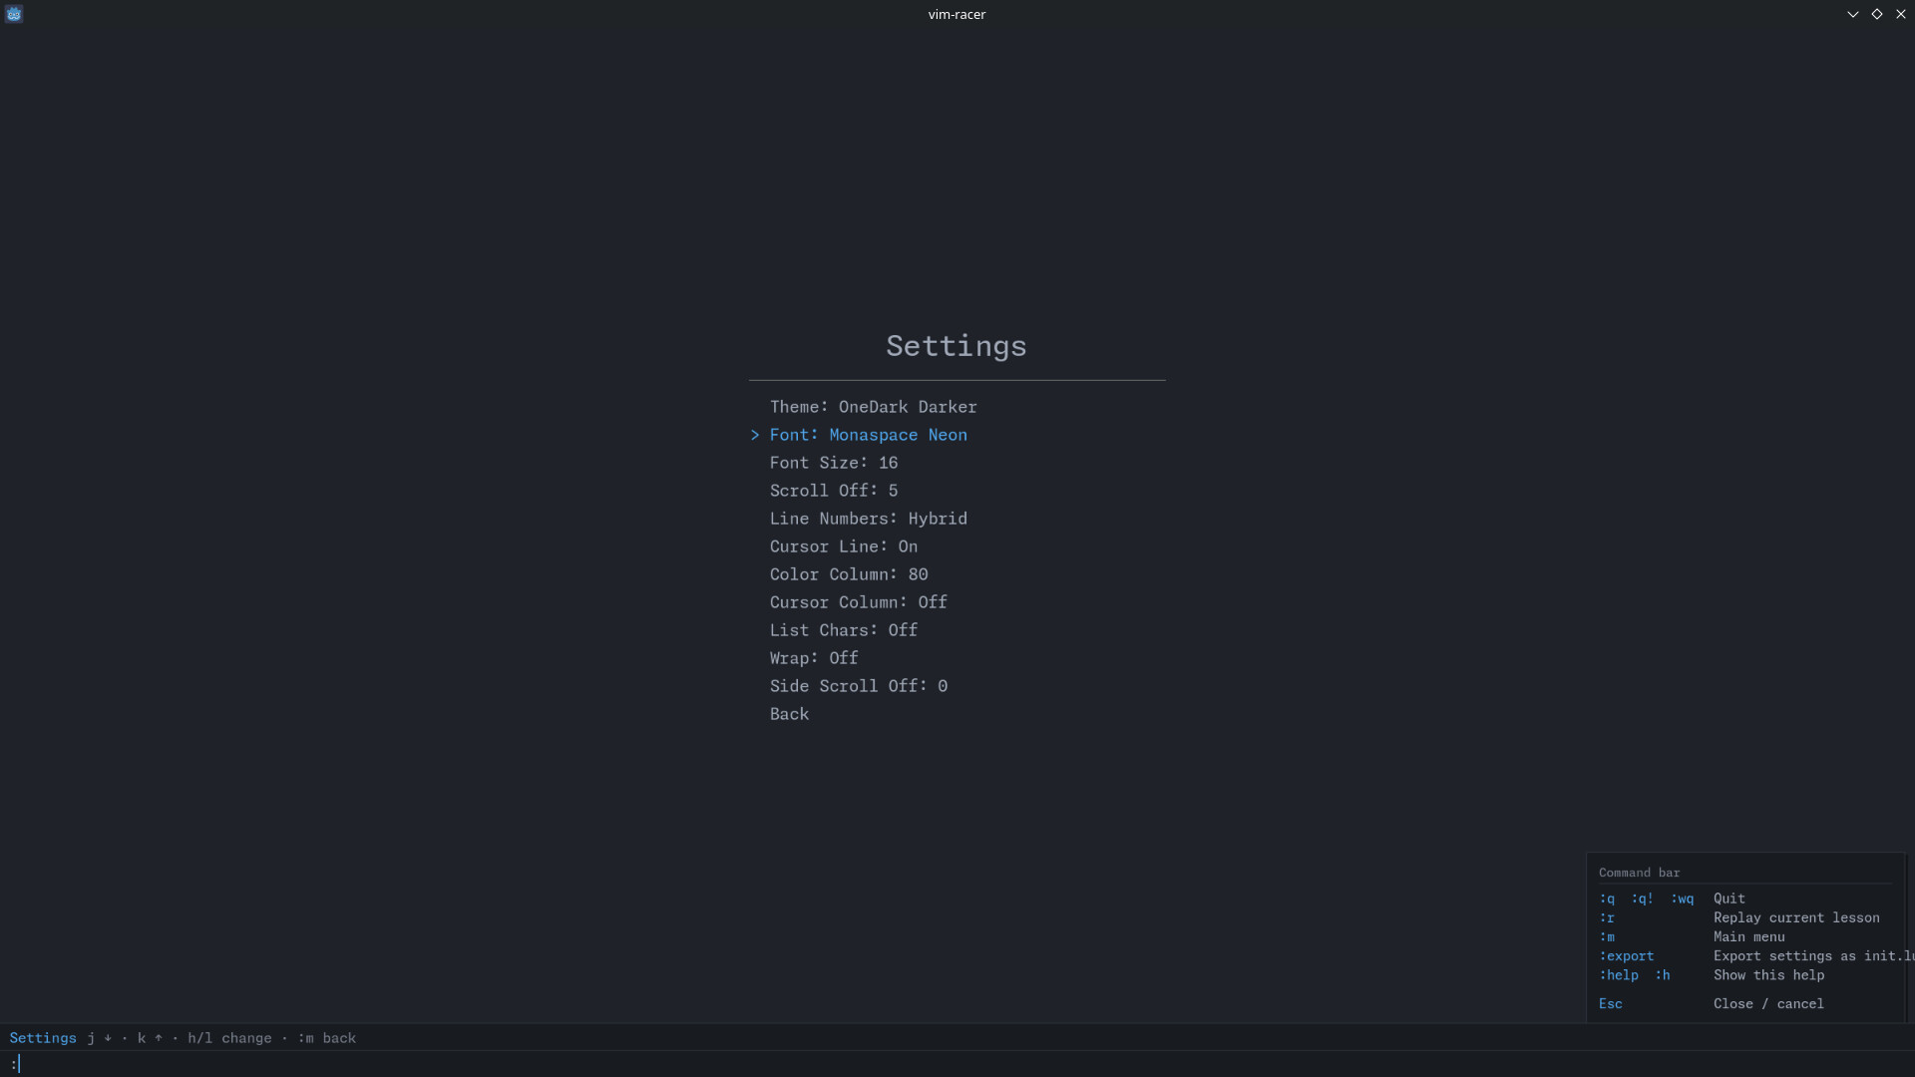Image resolution: width=1915 pixels, height=1077 pixels.
Task: Click the command bar input field
Action: (x=957, y=1063)
